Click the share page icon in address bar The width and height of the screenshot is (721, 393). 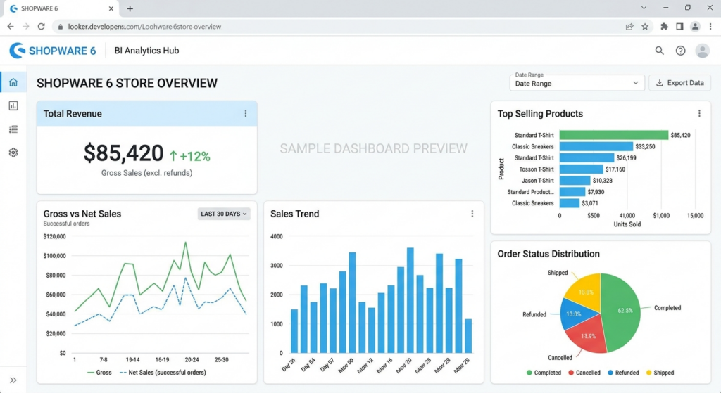click(x=629, y=27)
